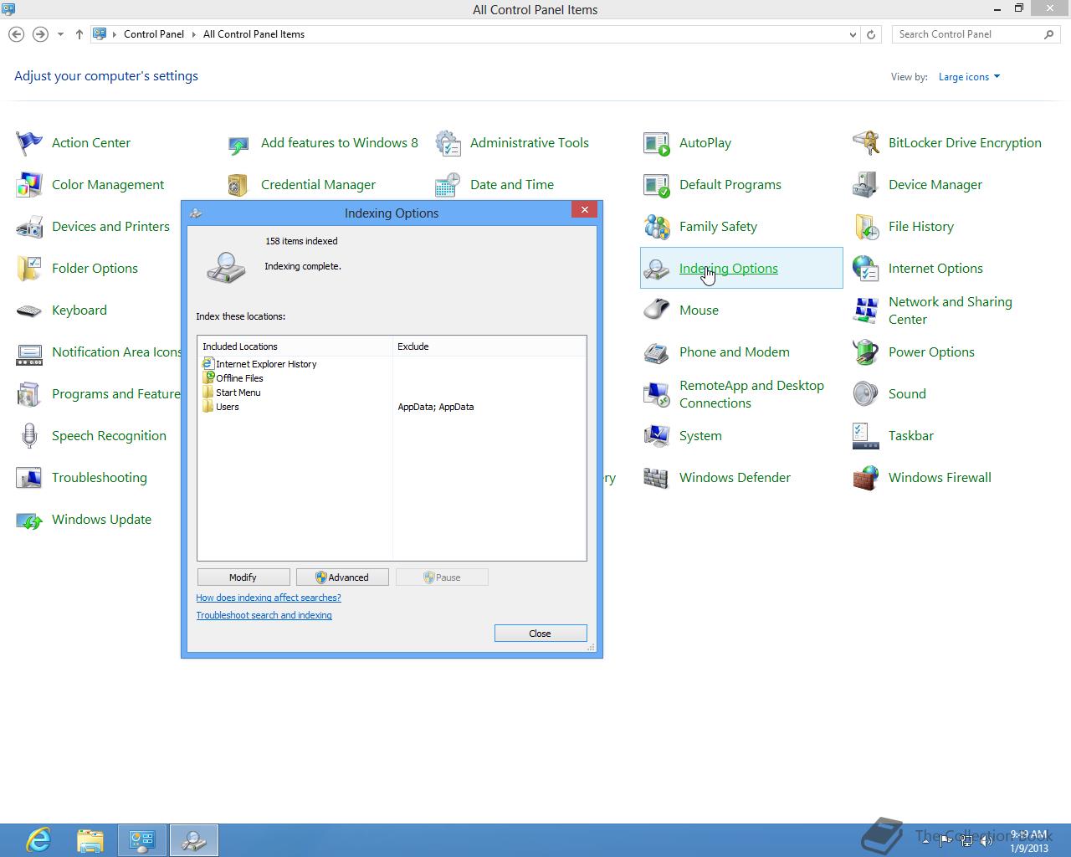Go up one level with Up arrow
This screenshot has height=857, width=1071.
click(79, 34)
